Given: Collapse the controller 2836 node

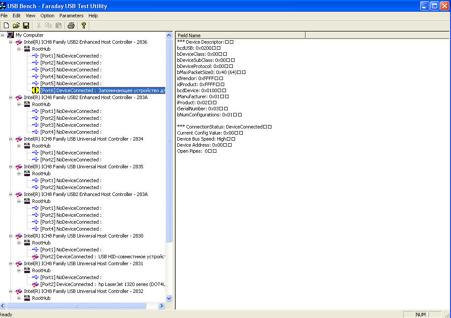Looking at the screenshot, I should tap(11, 42).
